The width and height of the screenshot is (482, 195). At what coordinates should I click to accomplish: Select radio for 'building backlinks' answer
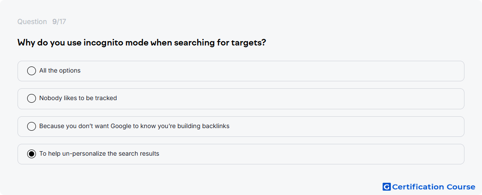pyautogui.click(x=32, y=126)
